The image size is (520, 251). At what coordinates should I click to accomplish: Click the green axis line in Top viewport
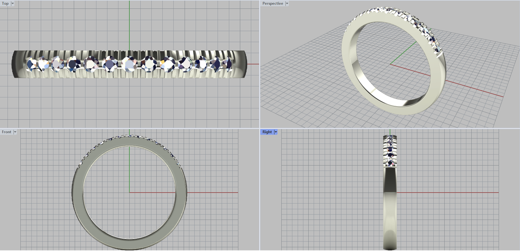[129, 26]
